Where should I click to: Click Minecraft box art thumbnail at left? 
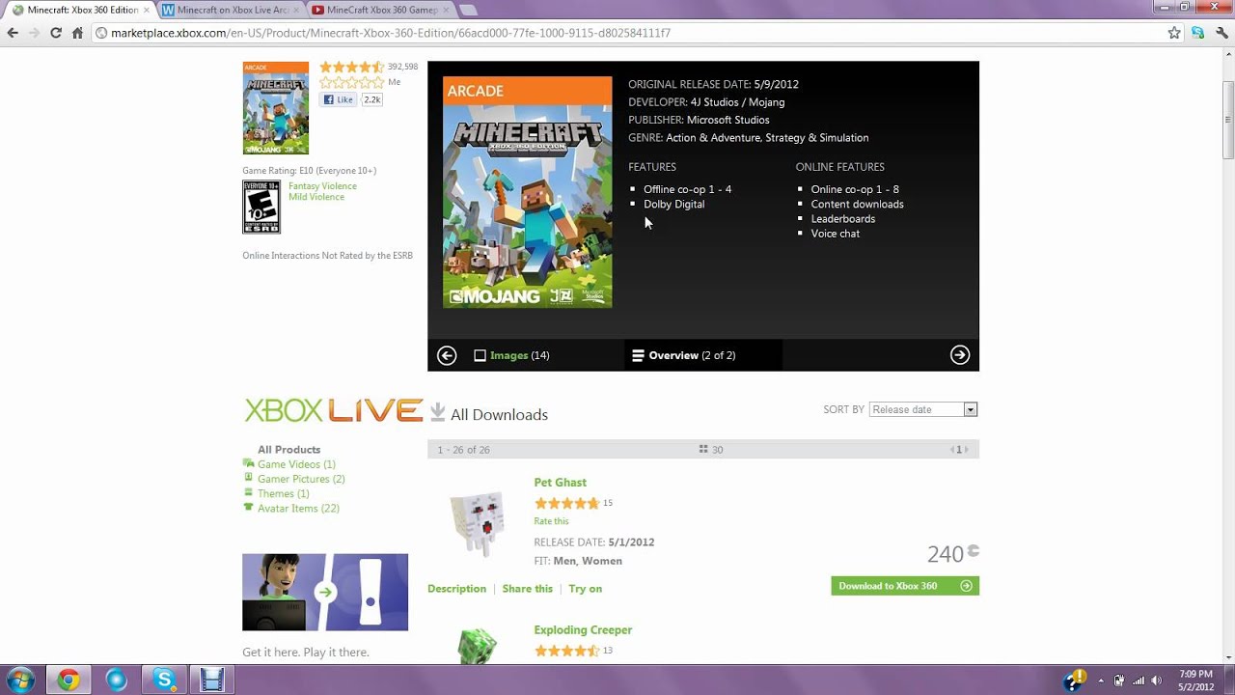[276, 108]
